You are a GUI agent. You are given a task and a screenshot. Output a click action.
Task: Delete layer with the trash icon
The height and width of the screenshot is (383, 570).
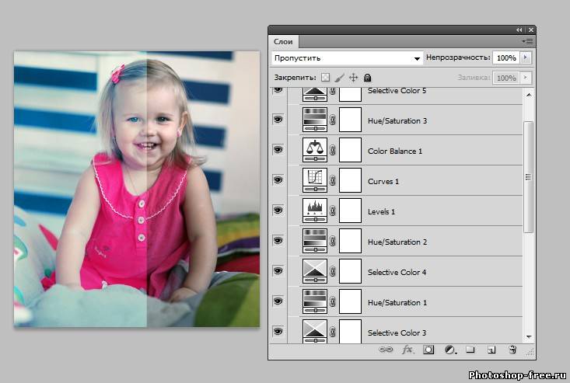512,350
